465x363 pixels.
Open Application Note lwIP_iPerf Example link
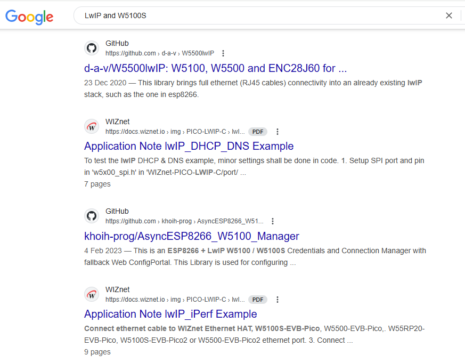click(170, 314)
